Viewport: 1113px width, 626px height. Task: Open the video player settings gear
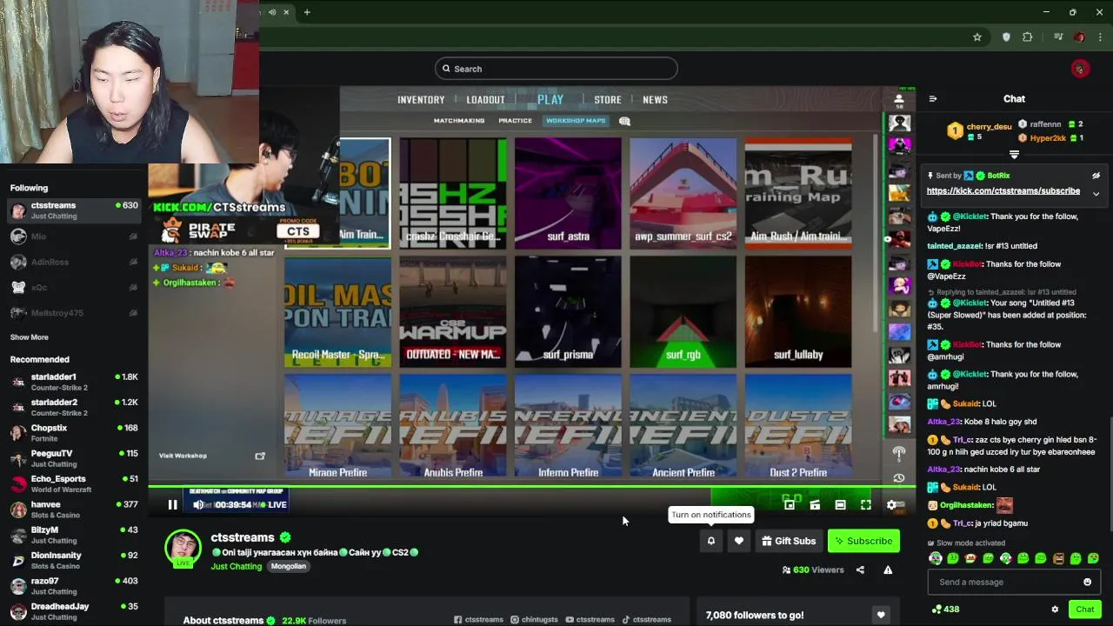coord(891,504)
